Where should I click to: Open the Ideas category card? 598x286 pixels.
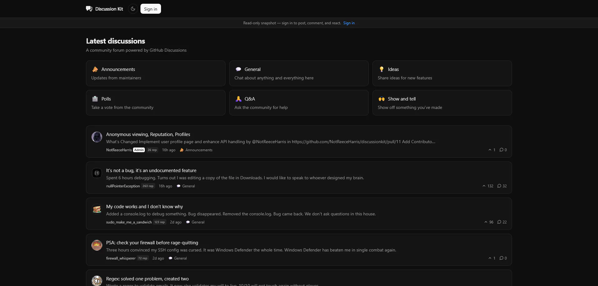click(442, 73)
